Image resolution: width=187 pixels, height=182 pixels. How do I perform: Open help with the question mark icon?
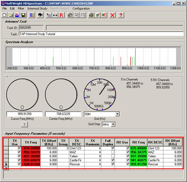tap(121, 15)
